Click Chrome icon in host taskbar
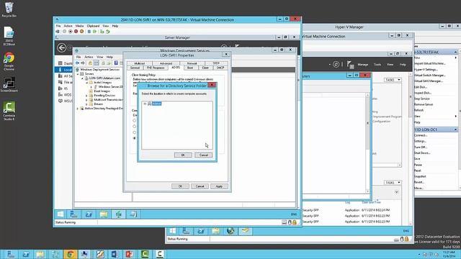Screen dimensions: 461x259 (71, 254)
